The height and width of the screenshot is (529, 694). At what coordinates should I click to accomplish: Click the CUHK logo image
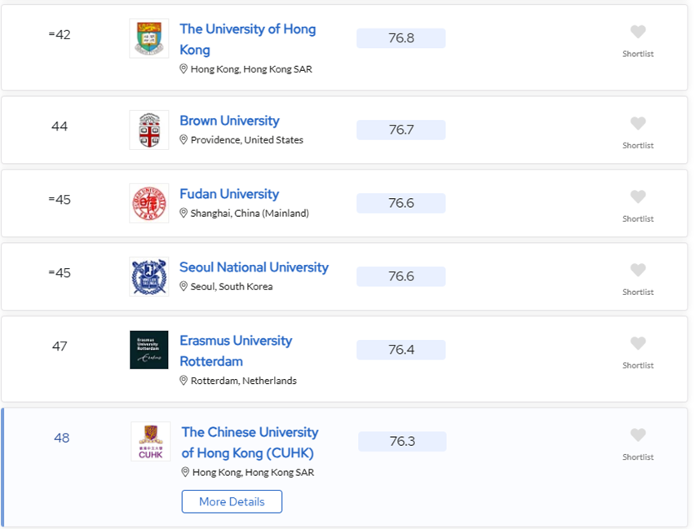click(151, 442)
